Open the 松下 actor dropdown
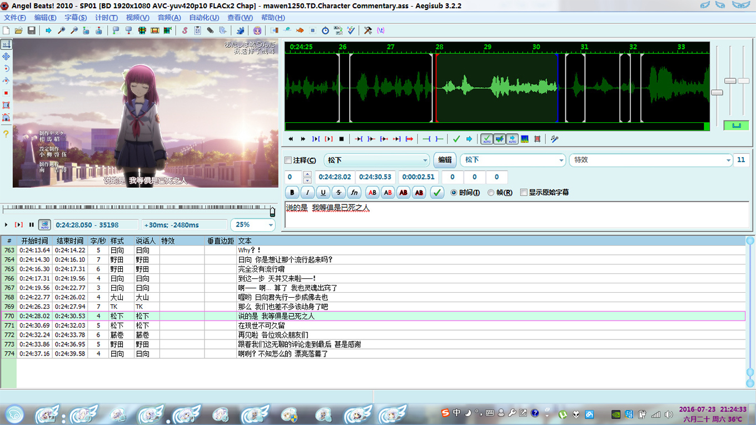 pyautogui.click(x=513, y=160)
